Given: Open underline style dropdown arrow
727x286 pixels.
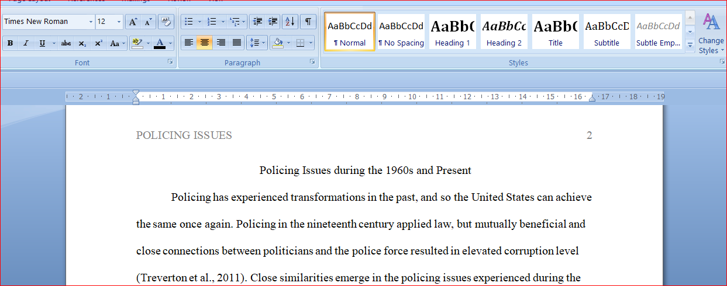Looking at the screenshot, I should (x=54, y=43).
